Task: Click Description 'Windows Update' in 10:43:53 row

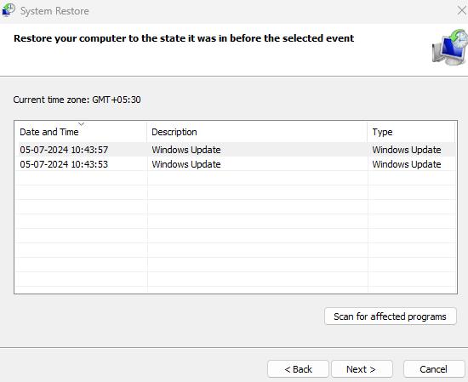Action: point(186,164)
